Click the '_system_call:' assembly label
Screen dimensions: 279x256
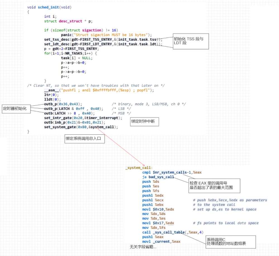139,168
